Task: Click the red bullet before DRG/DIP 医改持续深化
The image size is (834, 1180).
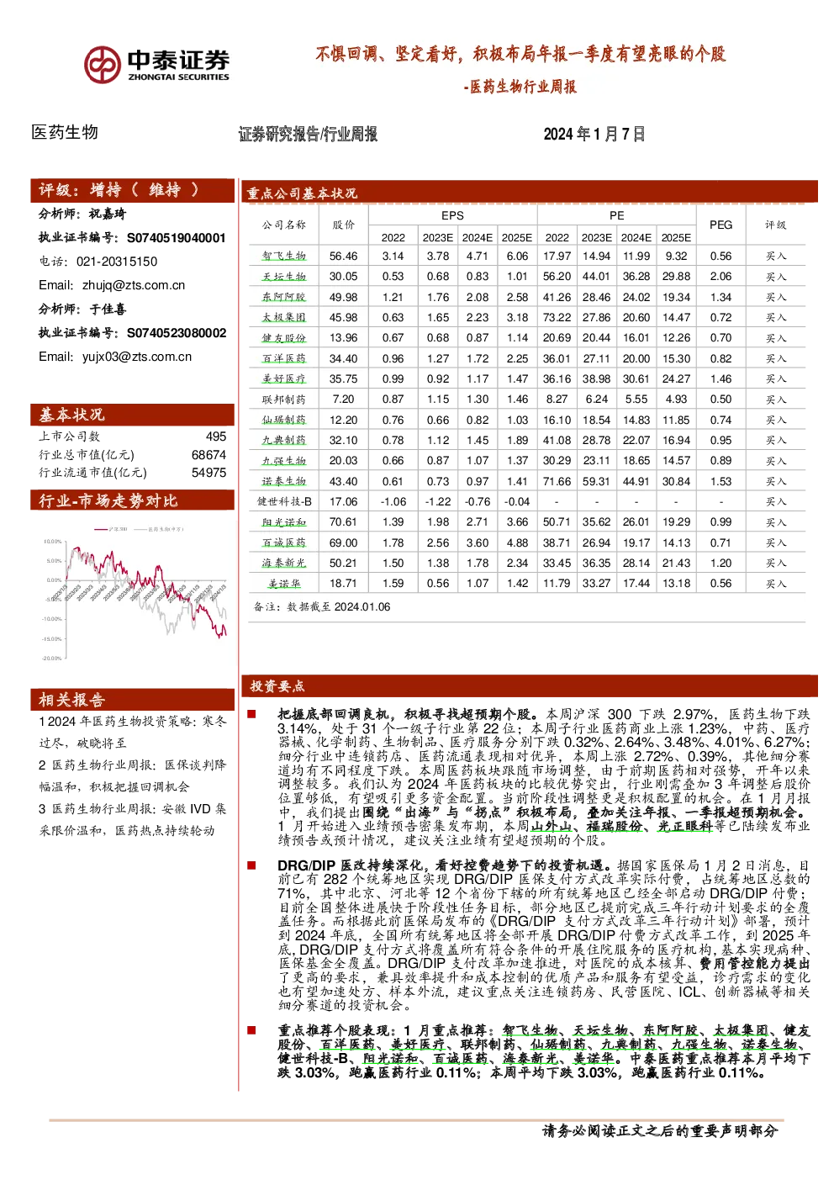Action: click(x=251, y=865)
